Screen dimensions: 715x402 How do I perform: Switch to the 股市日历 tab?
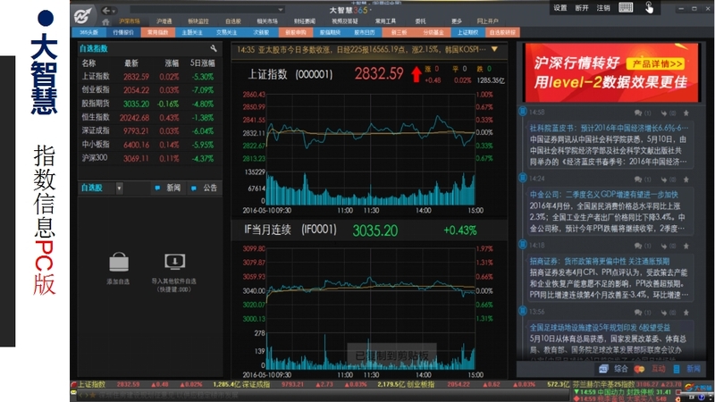pos(365,32)
